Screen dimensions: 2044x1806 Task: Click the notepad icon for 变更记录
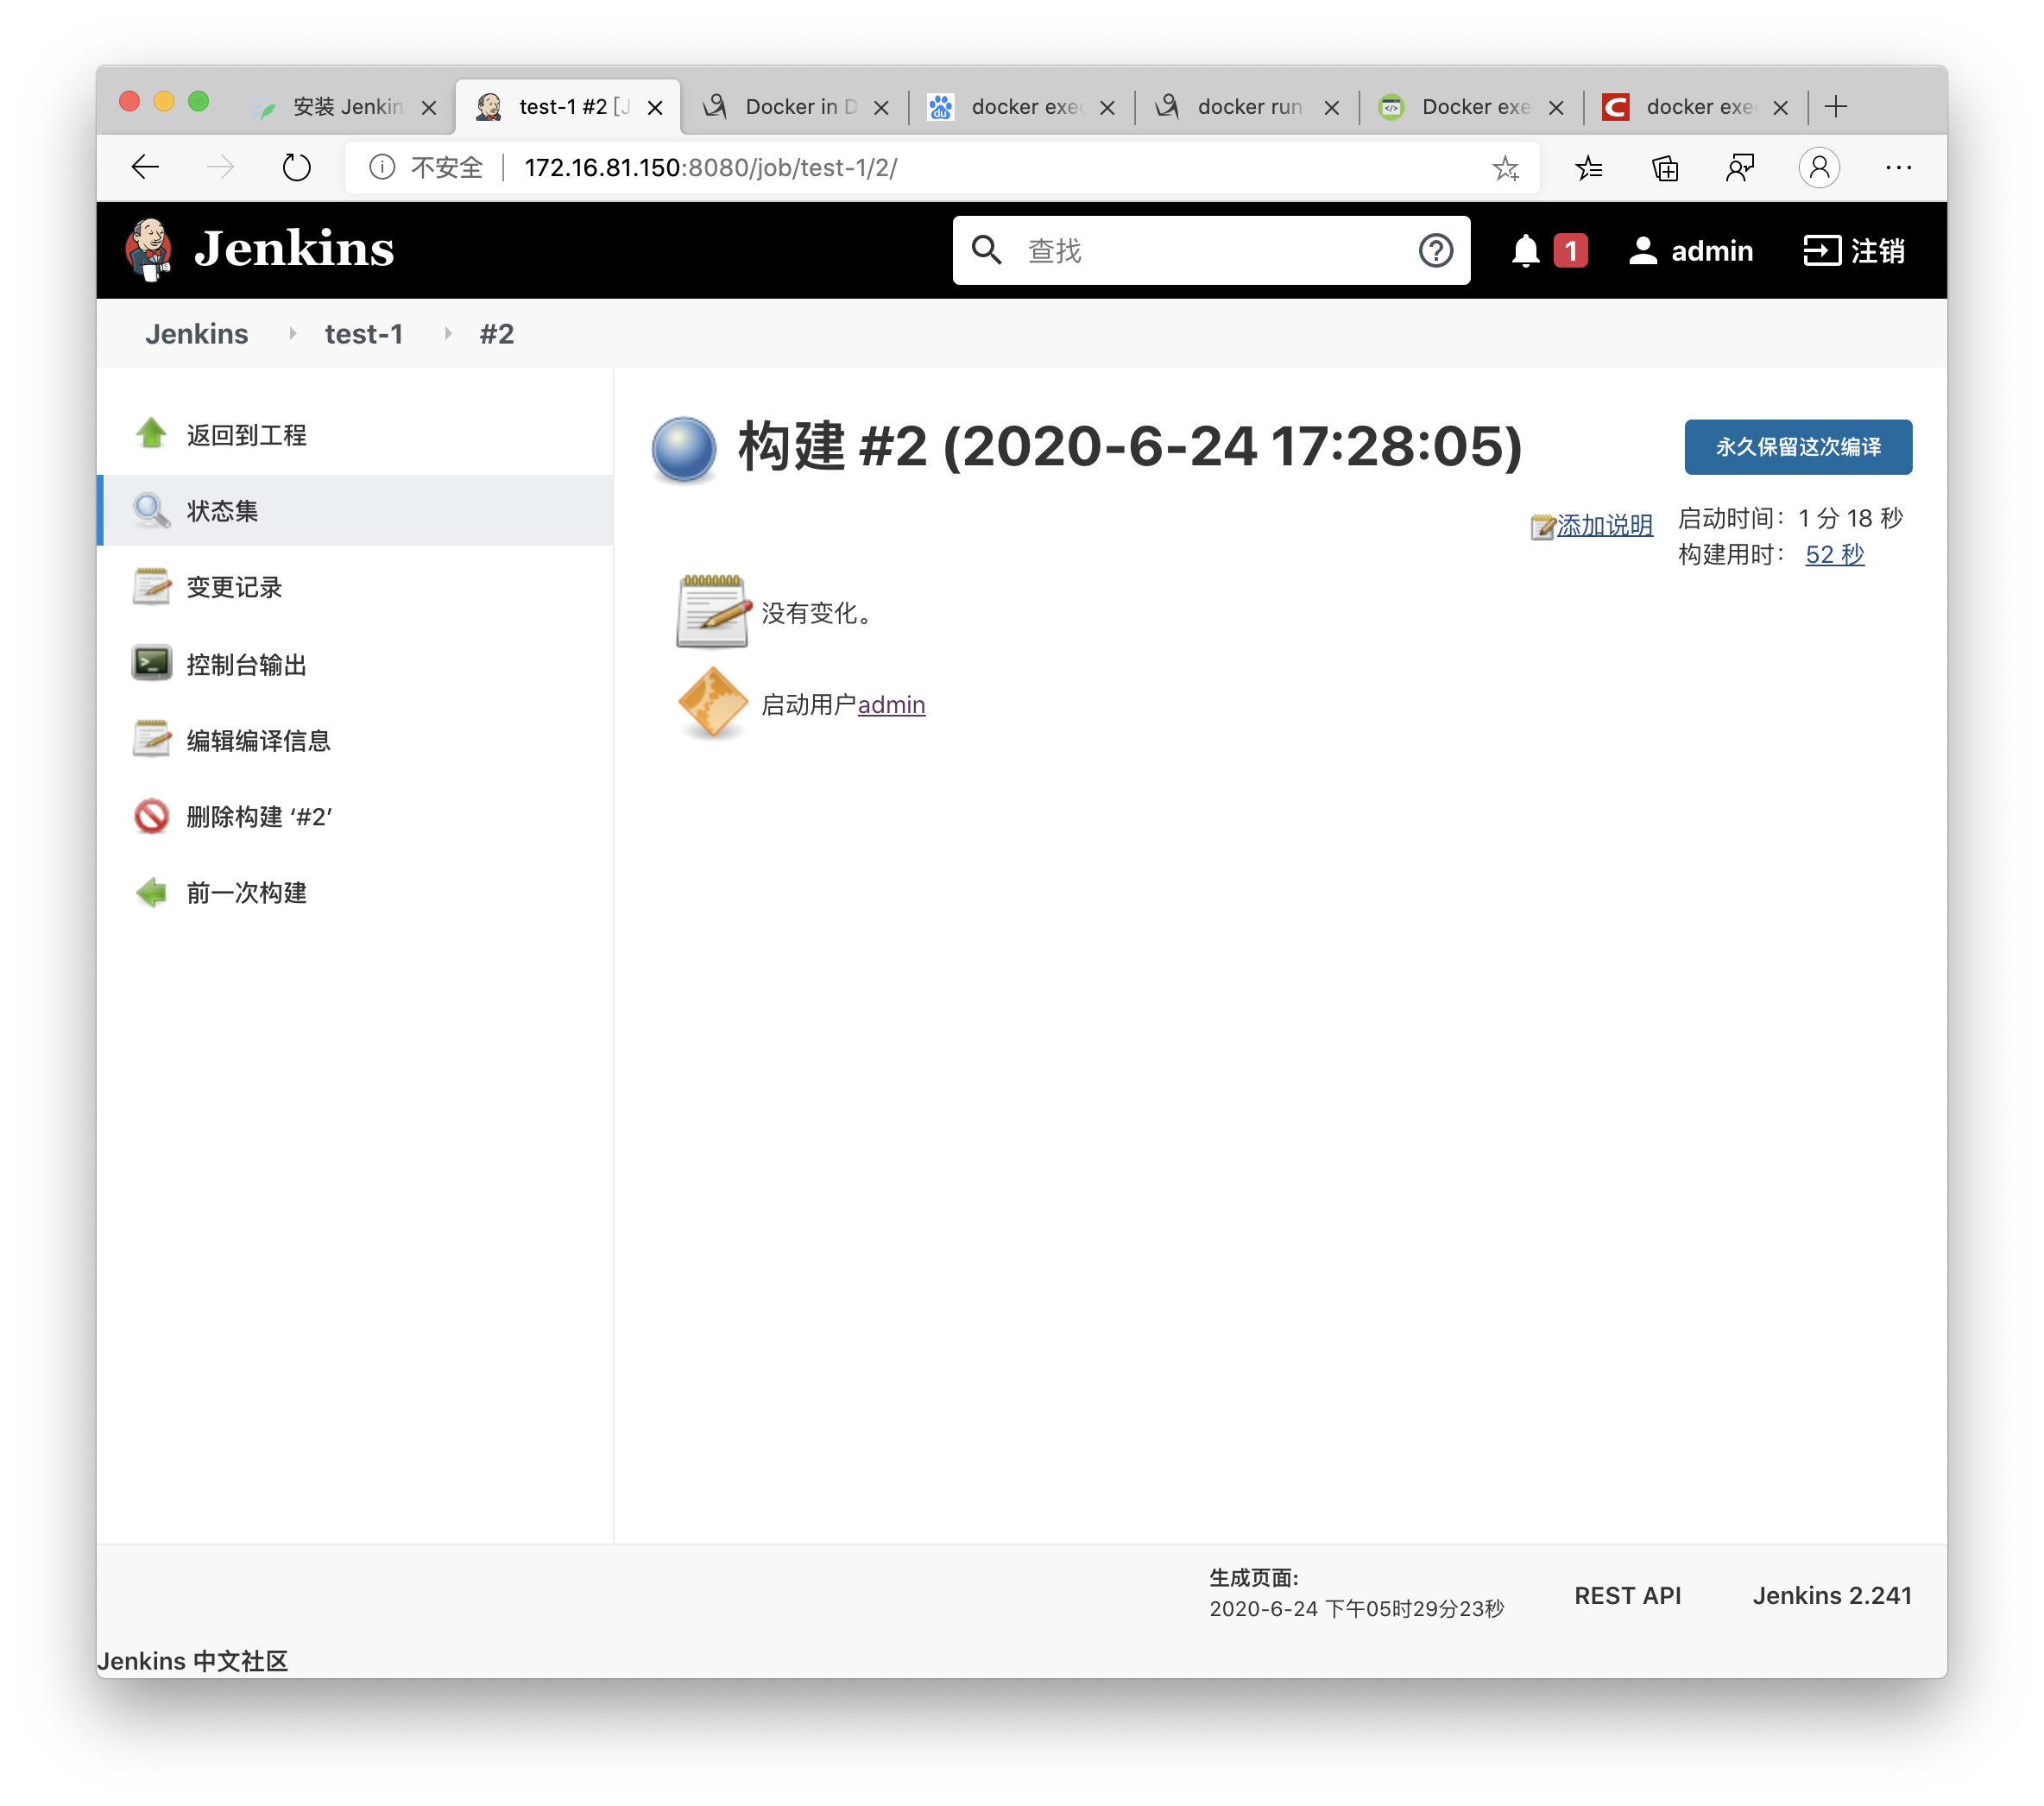coord(151,586)
